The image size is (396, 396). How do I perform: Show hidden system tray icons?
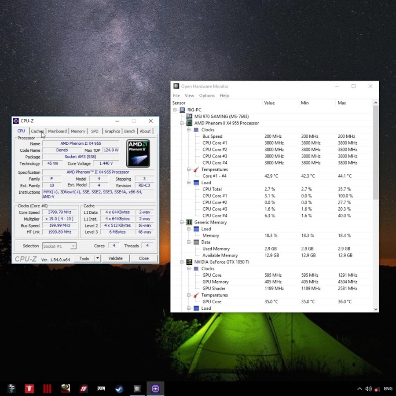359,389
